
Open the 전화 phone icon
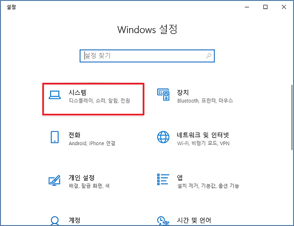[x=55, y=137]
